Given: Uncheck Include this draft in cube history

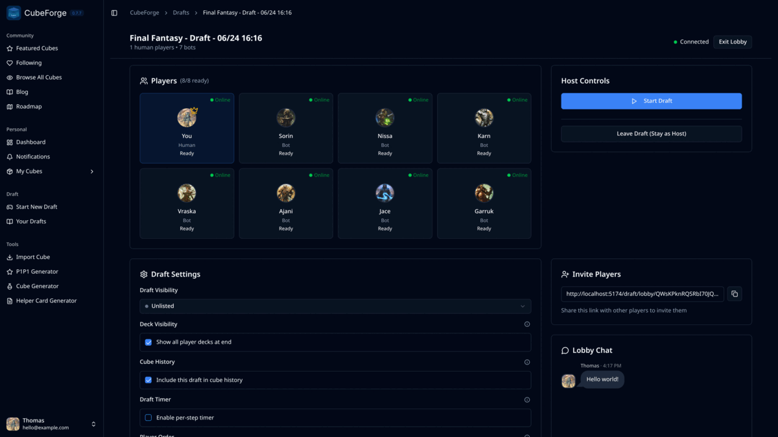Looking at the screenshot, I should [148, 380].
